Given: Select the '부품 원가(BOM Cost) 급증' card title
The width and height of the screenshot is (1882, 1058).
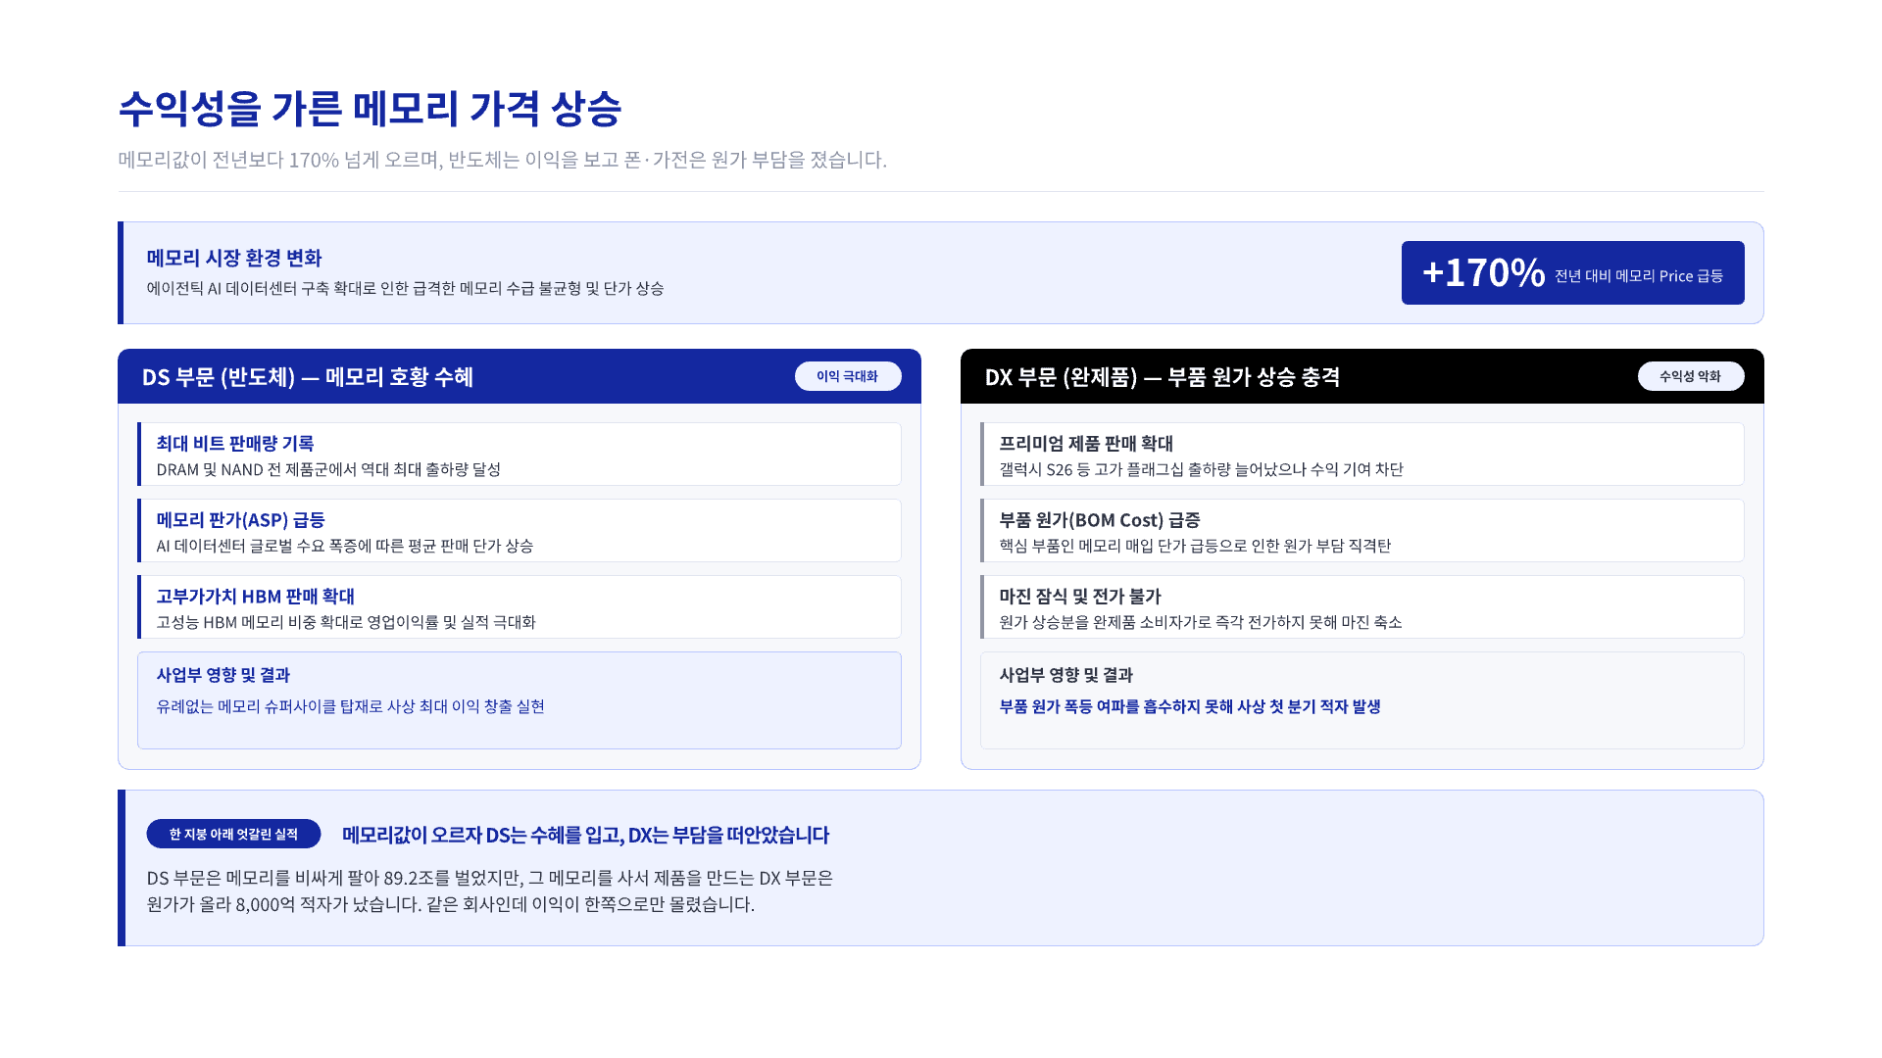Looking at the screenshot, I should [1100, 520].
